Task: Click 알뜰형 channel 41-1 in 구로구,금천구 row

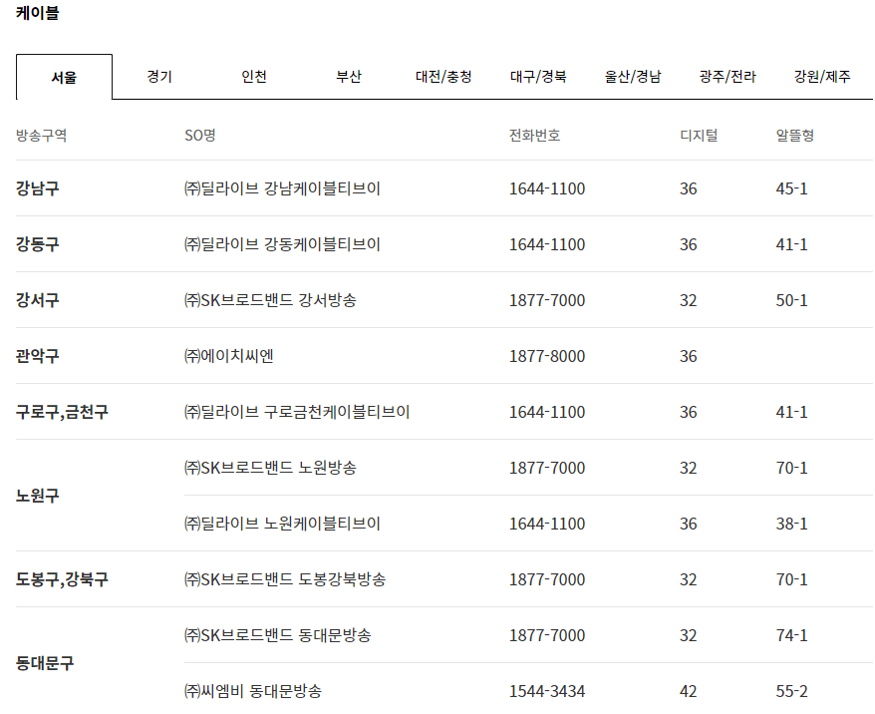Action: pyautogui.click(x=791, y=412)
